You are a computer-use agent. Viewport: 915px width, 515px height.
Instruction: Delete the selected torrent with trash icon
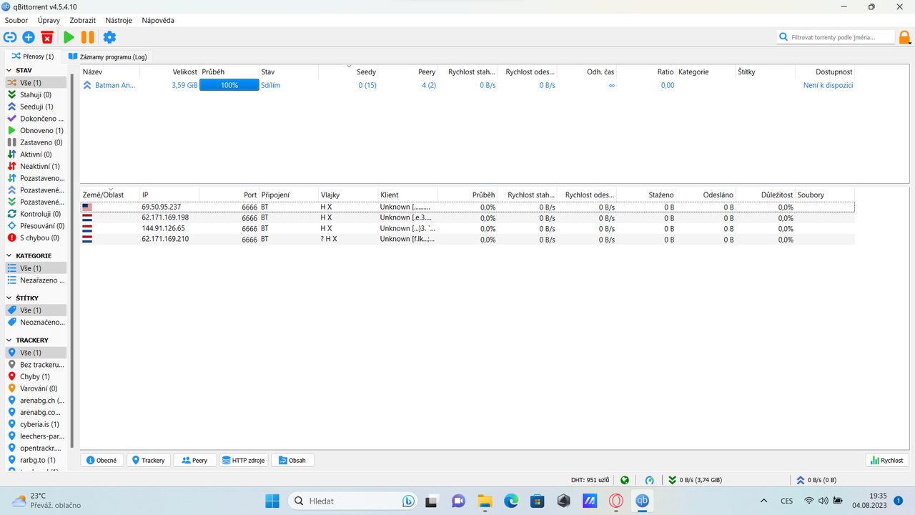tap(49, 36)
